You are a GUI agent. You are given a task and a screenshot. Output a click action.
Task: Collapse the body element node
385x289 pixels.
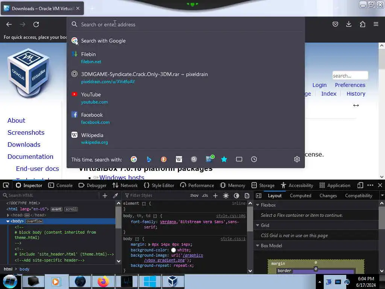tap(8, 221)
